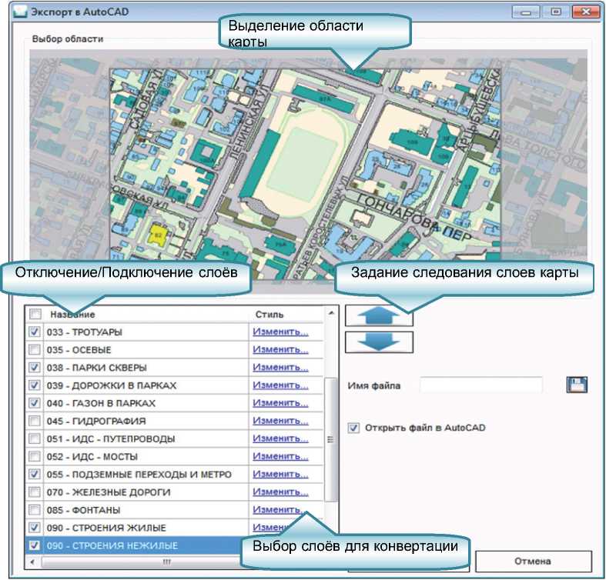The image size is (606, 580).
Task: Maximize the Экспорт в AutoCAD window
Action: [x=556, y=12]
